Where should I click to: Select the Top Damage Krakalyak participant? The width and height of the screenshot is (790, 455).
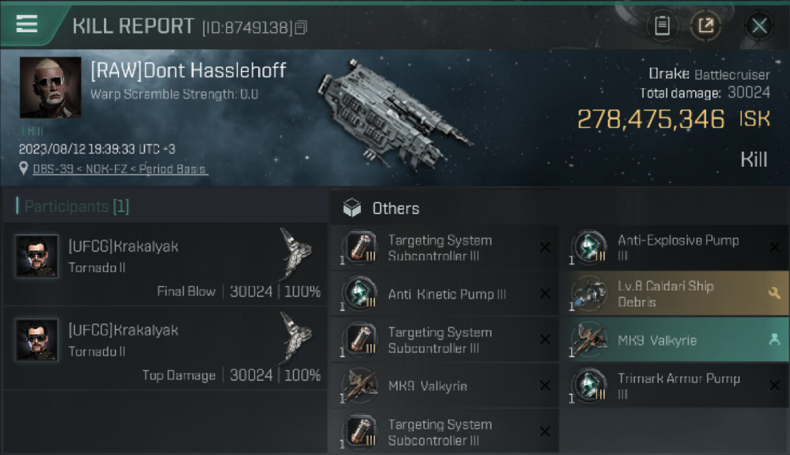click(x=164, y=347)
